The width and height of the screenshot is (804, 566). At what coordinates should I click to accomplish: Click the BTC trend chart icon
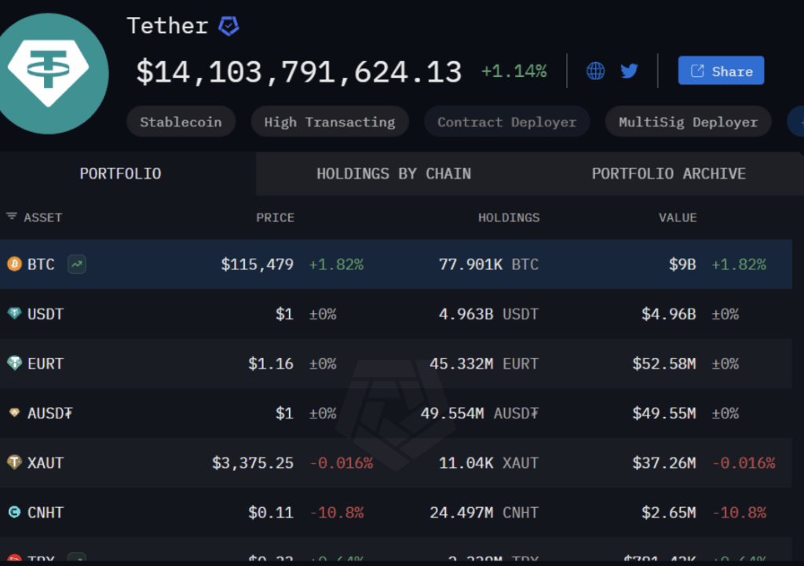[x=76, y=265]
